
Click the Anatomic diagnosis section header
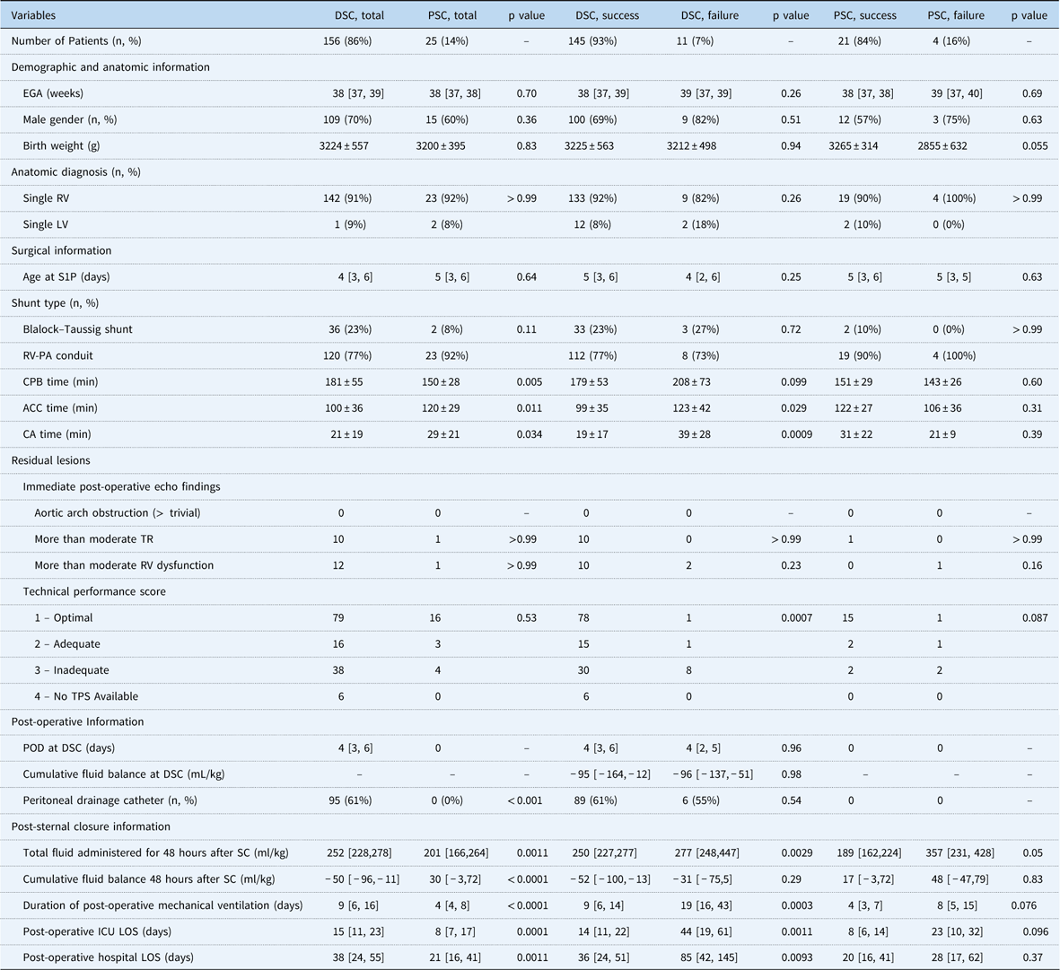tap(79, 171)
